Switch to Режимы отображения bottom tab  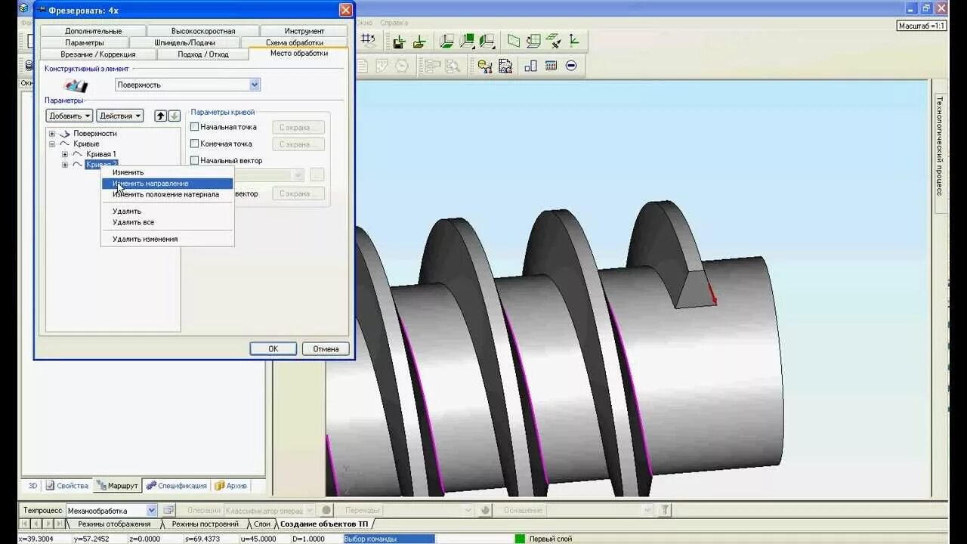coord(114,524)
